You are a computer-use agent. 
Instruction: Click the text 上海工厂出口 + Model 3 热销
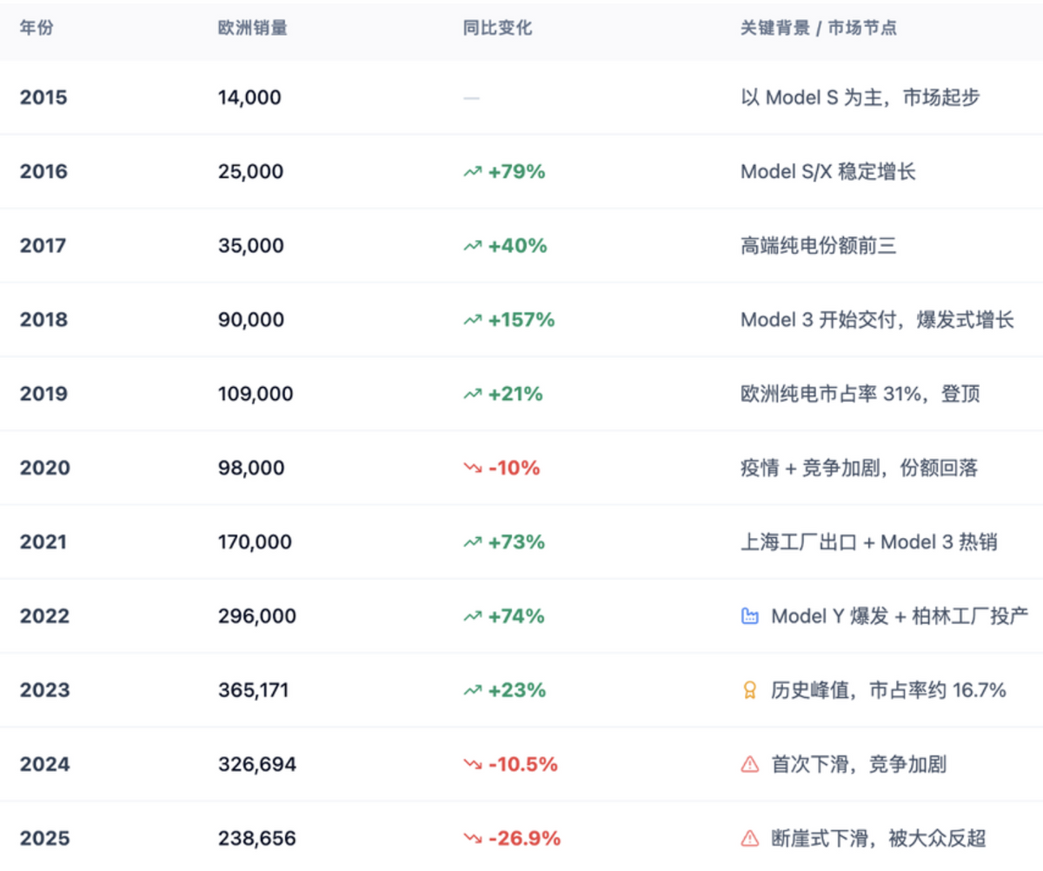coord(868,542)
